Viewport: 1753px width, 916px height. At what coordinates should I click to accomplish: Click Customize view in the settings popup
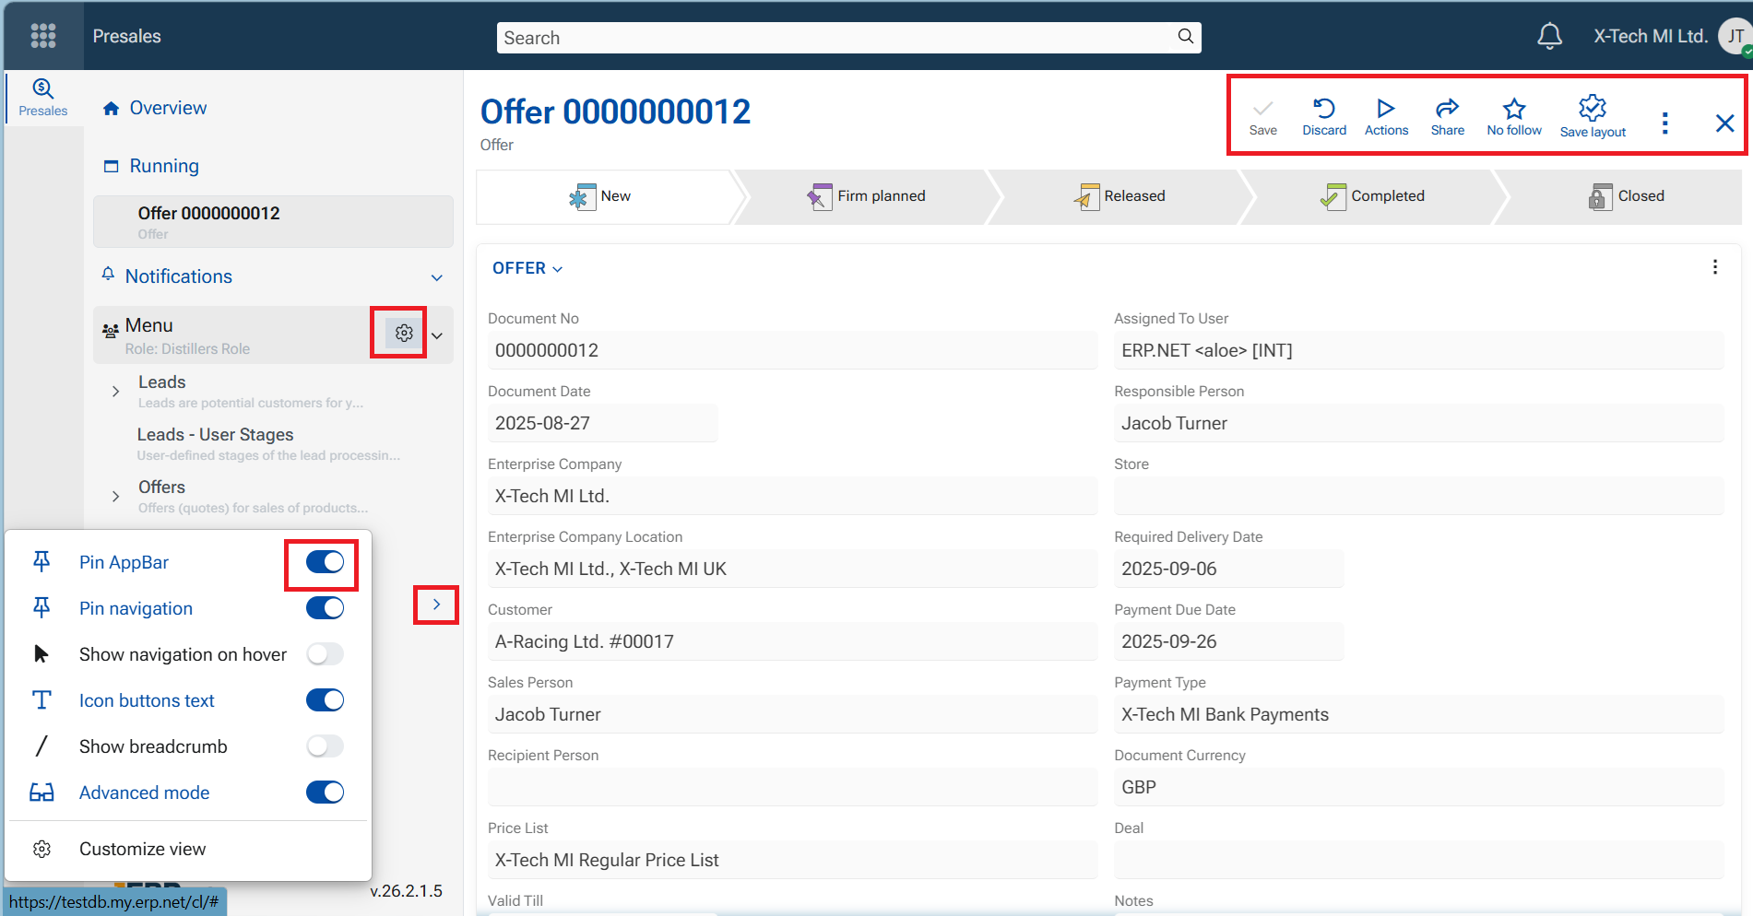click(143, 849)
